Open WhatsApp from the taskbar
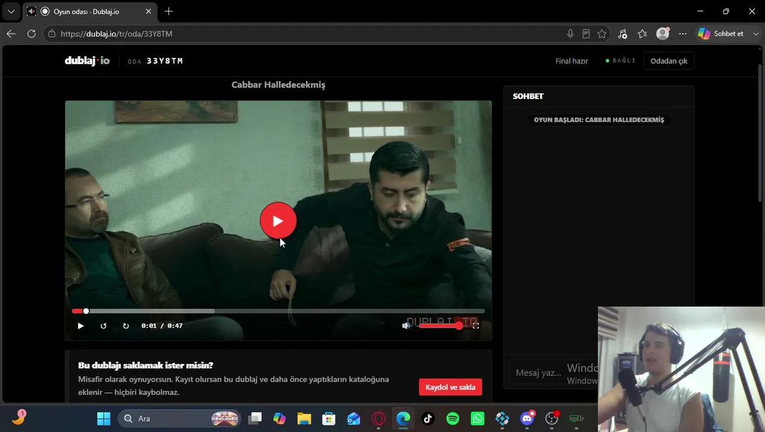The height and width of the screenshot is (432, 765). click(x=478, y=418)
